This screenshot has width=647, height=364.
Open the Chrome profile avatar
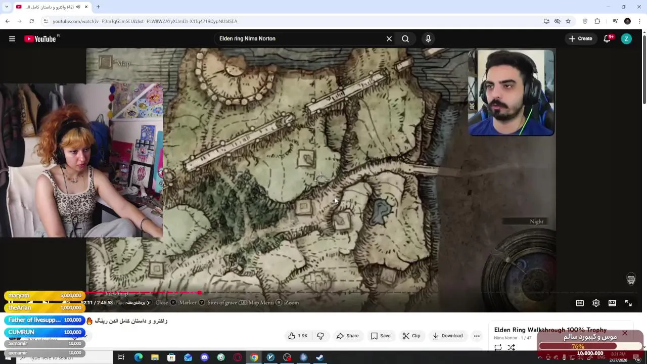[x=627, y=21]
